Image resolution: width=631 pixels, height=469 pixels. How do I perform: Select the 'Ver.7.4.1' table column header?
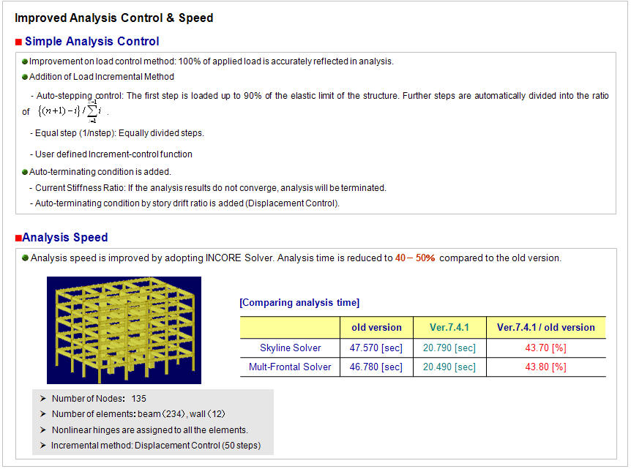click(449, 327)
